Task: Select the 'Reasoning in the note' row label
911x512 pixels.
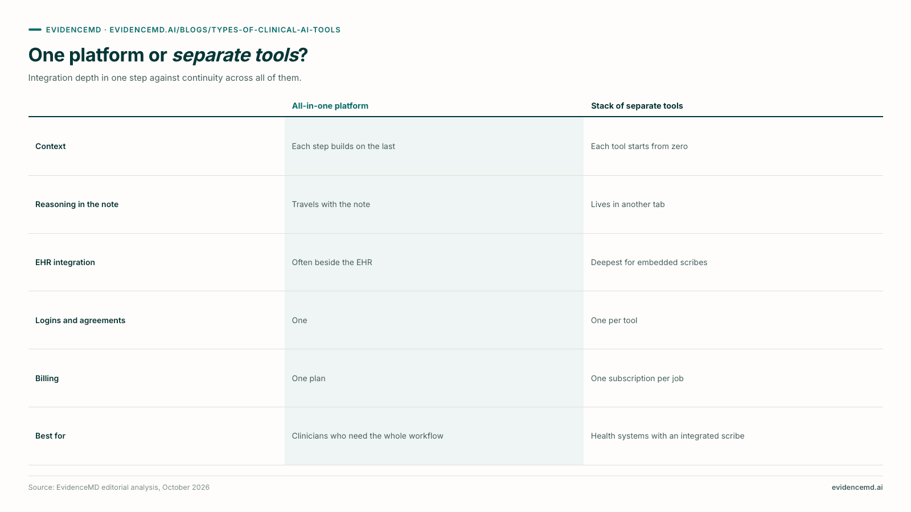Action: [77, 204]
